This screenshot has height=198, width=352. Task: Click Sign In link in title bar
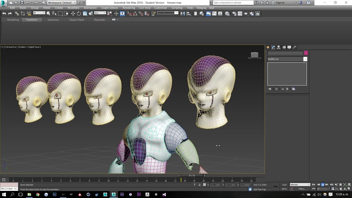280,3
